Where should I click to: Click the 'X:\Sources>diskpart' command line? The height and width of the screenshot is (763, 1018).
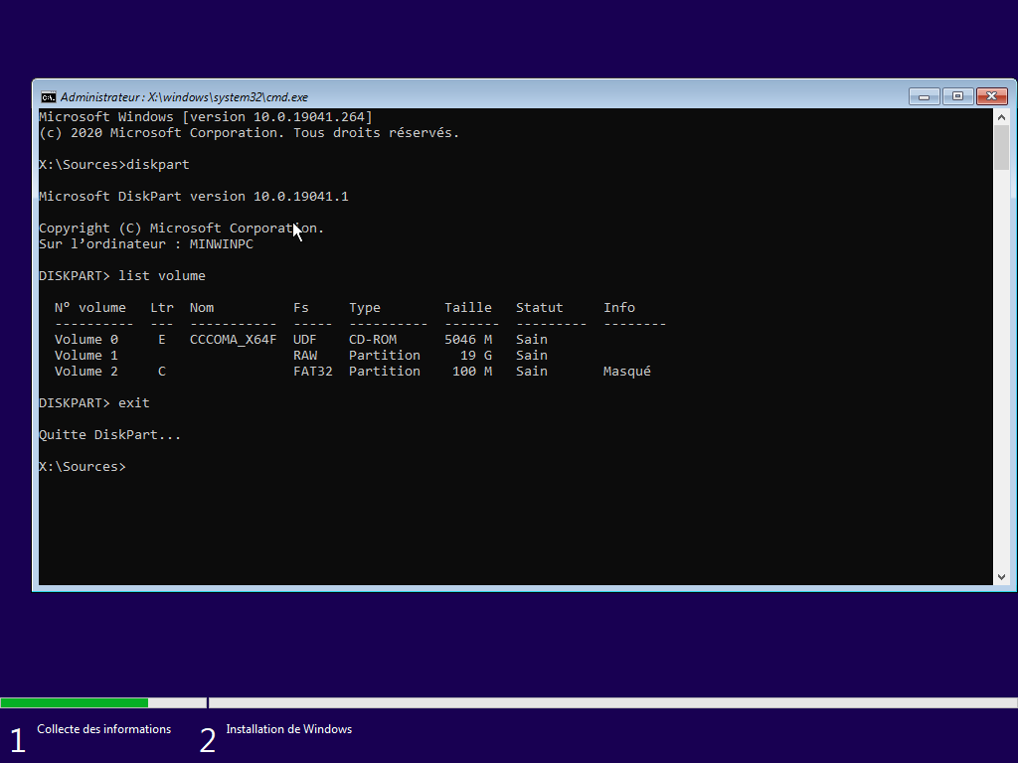[114, 165]
